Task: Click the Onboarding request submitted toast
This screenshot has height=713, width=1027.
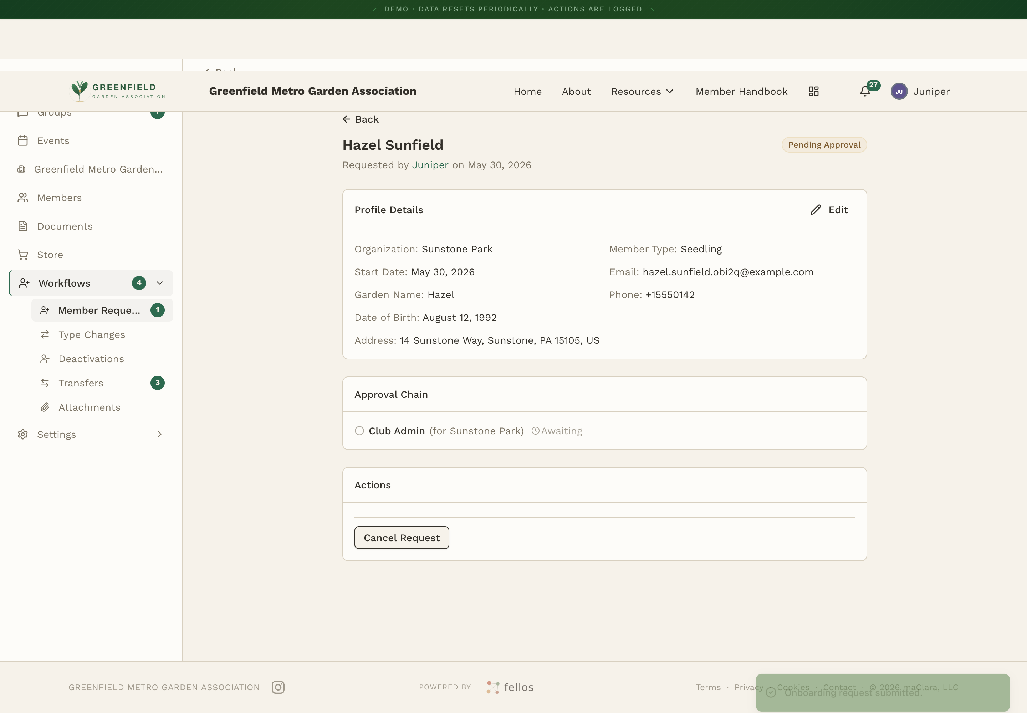Action: coord(883,692)
